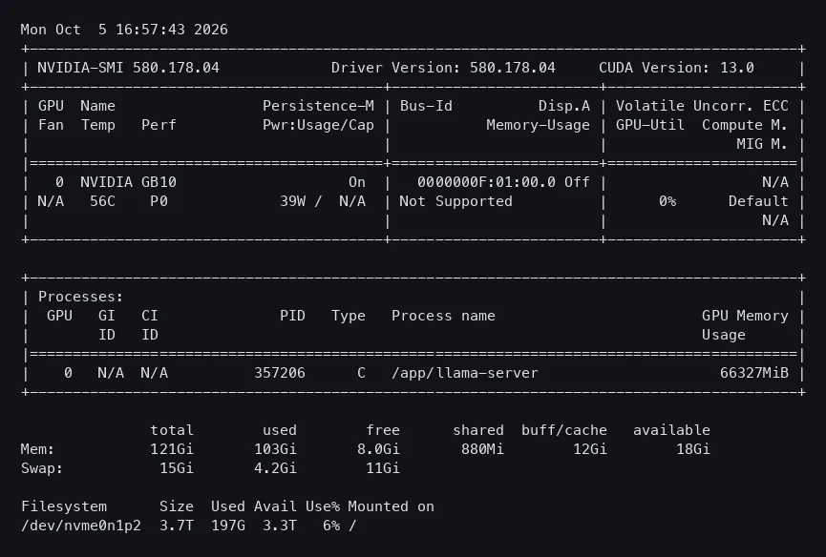The height and width of the screenshot is (557, 826).
Task: Click the 'Disp.A' column header
Action: point(564,106)
